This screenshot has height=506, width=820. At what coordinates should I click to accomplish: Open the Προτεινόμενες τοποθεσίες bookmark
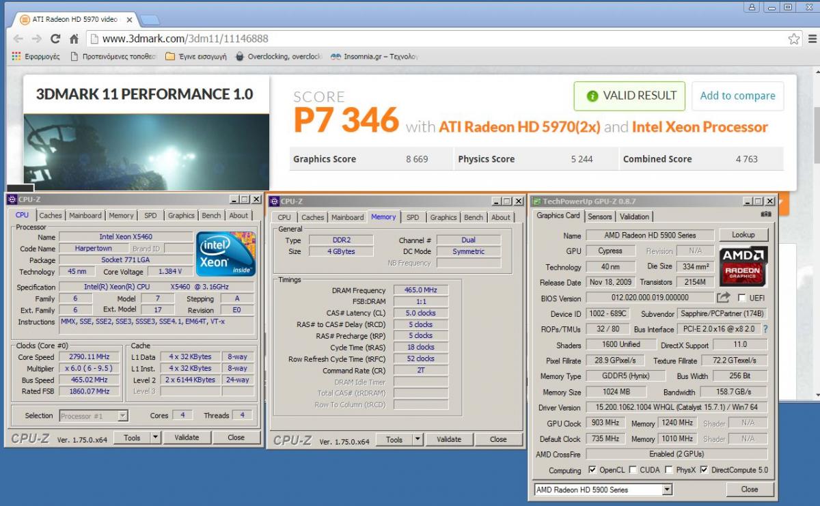[113, 57]
